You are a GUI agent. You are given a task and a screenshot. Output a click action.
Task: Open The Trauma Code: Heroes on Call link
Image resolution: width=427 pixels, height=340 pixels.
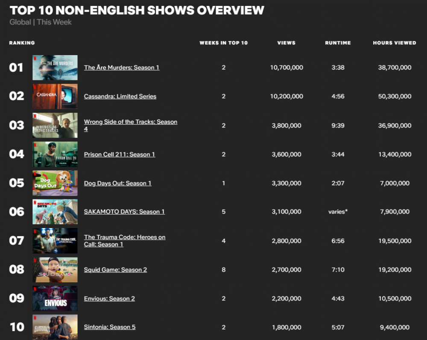124,237
